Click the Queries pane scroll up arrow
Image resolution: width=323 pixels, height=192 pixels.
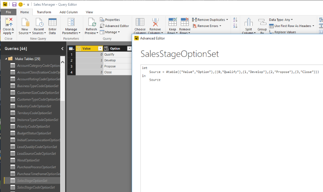click(x=63, y=62)
